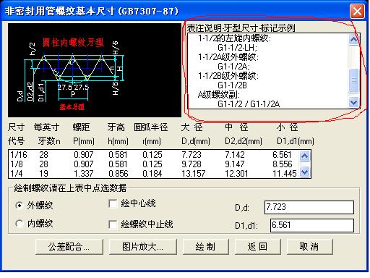Click the value 1.337 pitch cell
This screenshot has width=370, height=278.
pyautogui.click(x=84, y=174)
